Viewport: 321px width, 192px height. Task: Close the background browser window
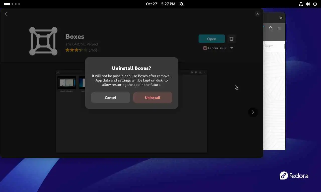tap(281, 18)
